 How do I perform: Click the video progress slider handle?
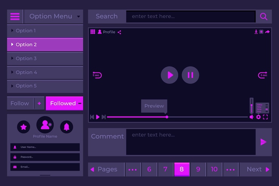point(167,117)
